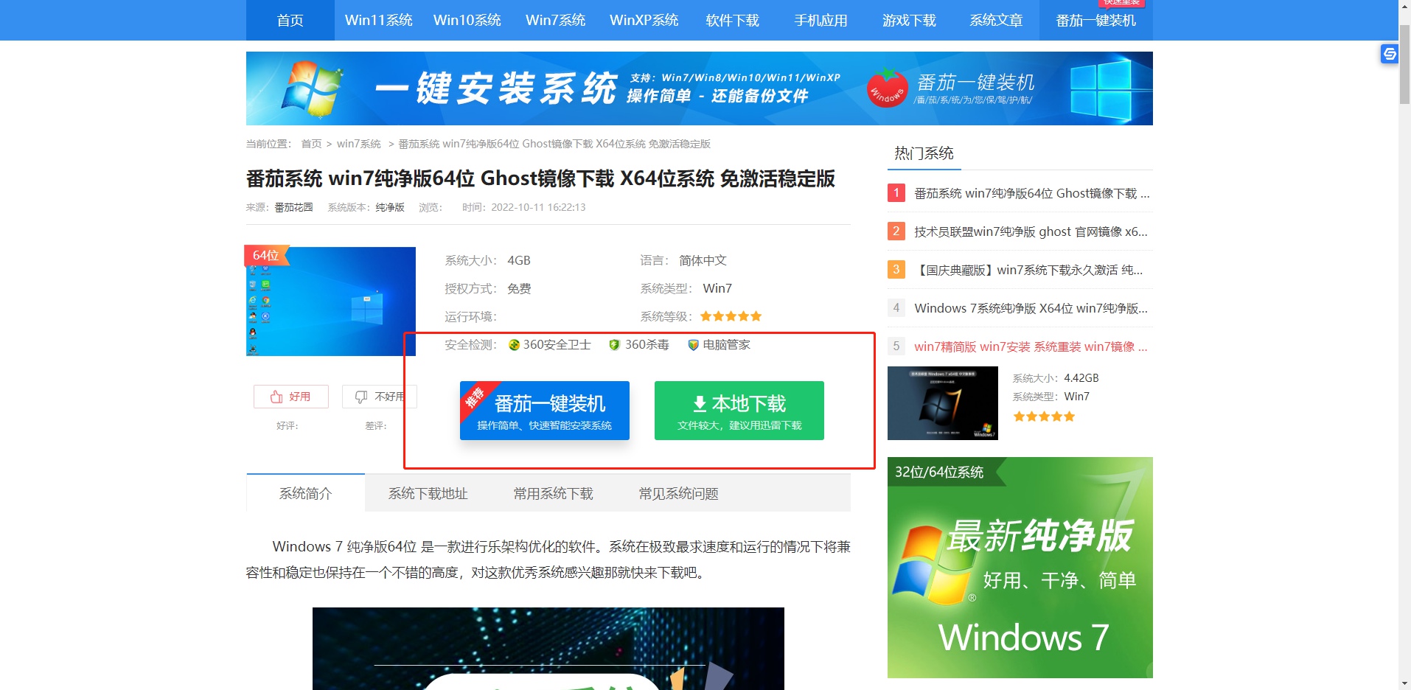
Task: Click the page title 番茄系统 win7纯净版64位
Action: point(540,178)
